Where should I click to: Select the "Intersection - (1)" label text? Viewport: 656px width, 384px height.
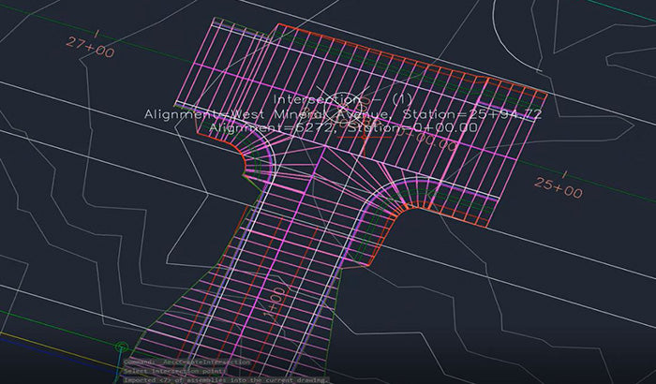click(343, 99)
